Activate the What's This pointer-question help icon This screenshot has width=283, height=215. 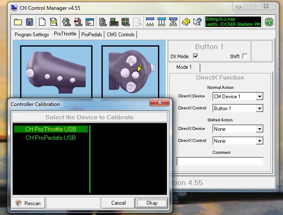(x=197, y=22)
